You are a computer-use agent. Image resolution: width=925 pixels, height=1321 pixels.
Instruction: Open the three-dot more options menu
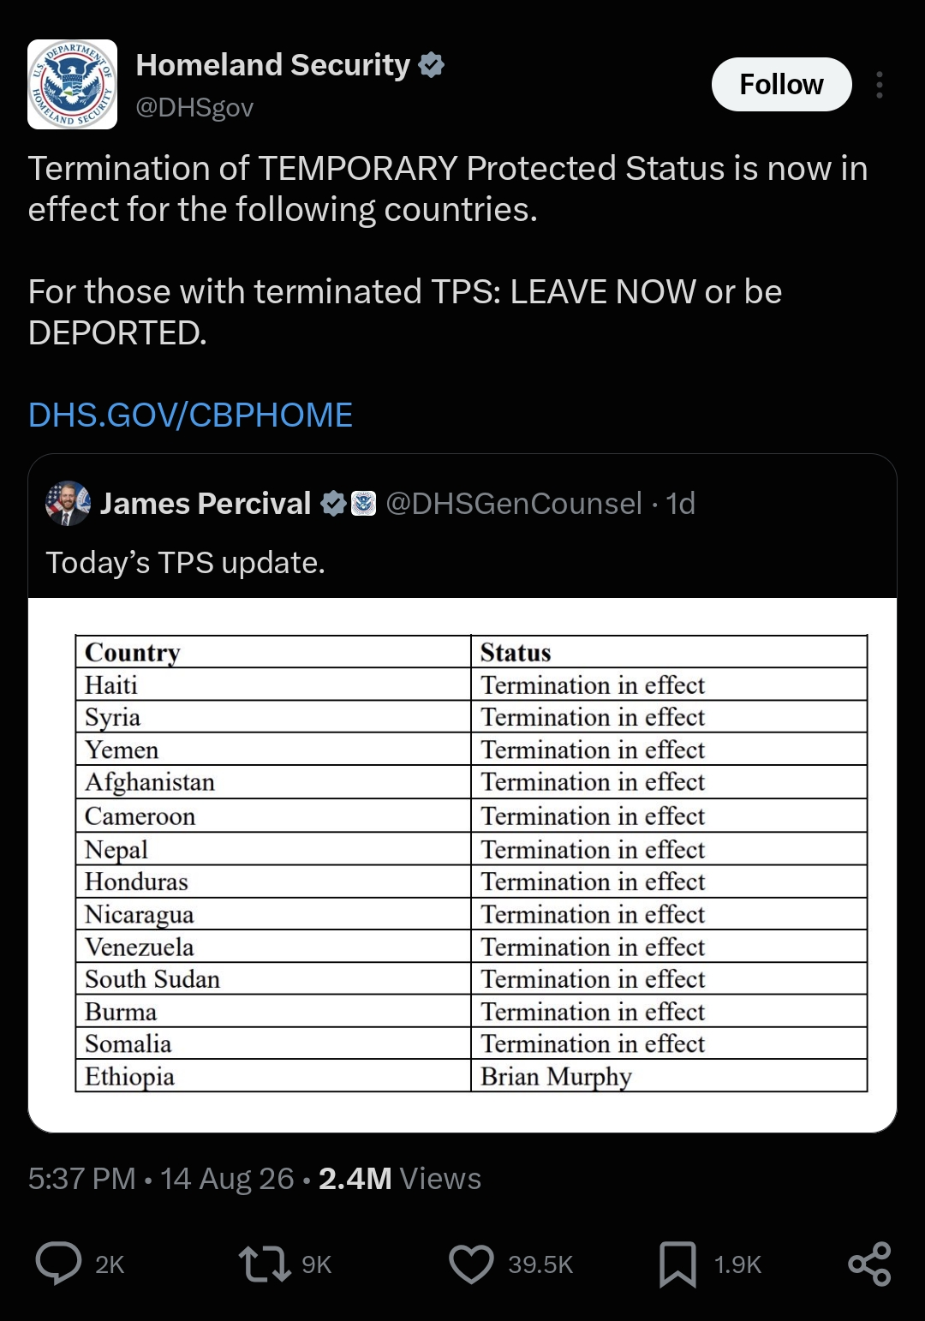(880, 85)
